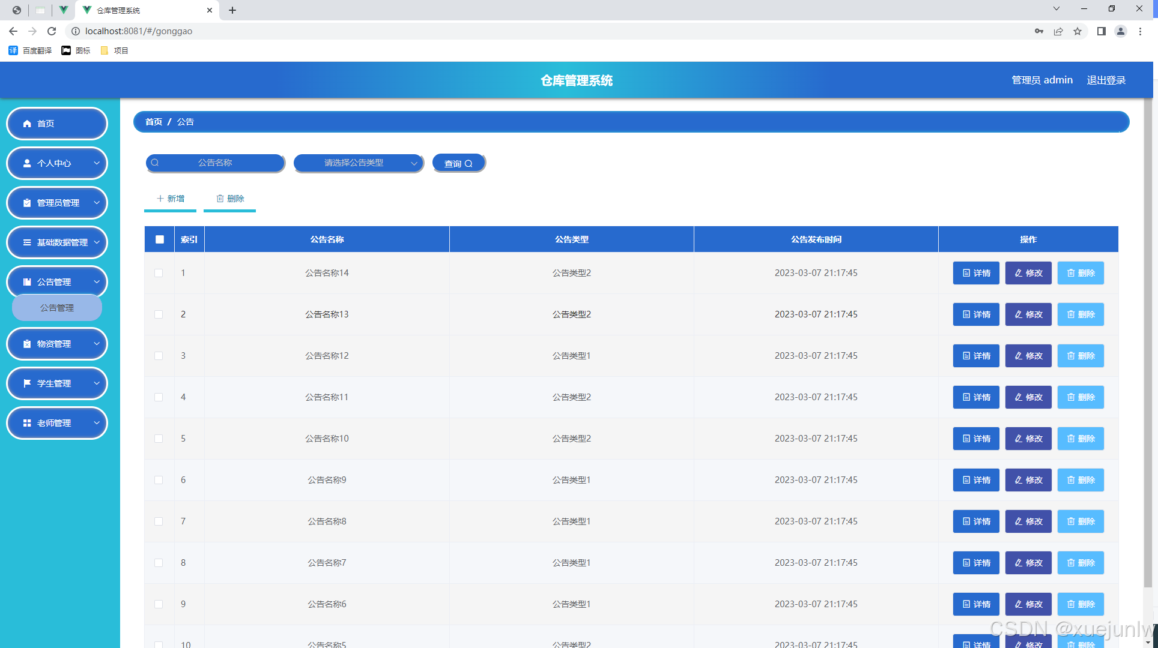Click the clipboard icon beside 管理员管理
This screenshot has width=1158, height=648.
click(x=27, y=203)
